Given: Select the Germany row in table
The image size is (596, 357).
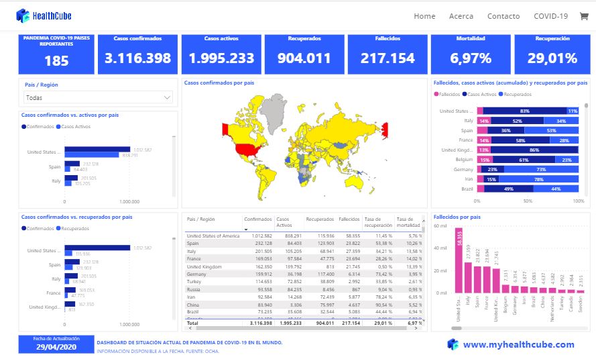Looking at the screenshot, I should tap(304, 274).
